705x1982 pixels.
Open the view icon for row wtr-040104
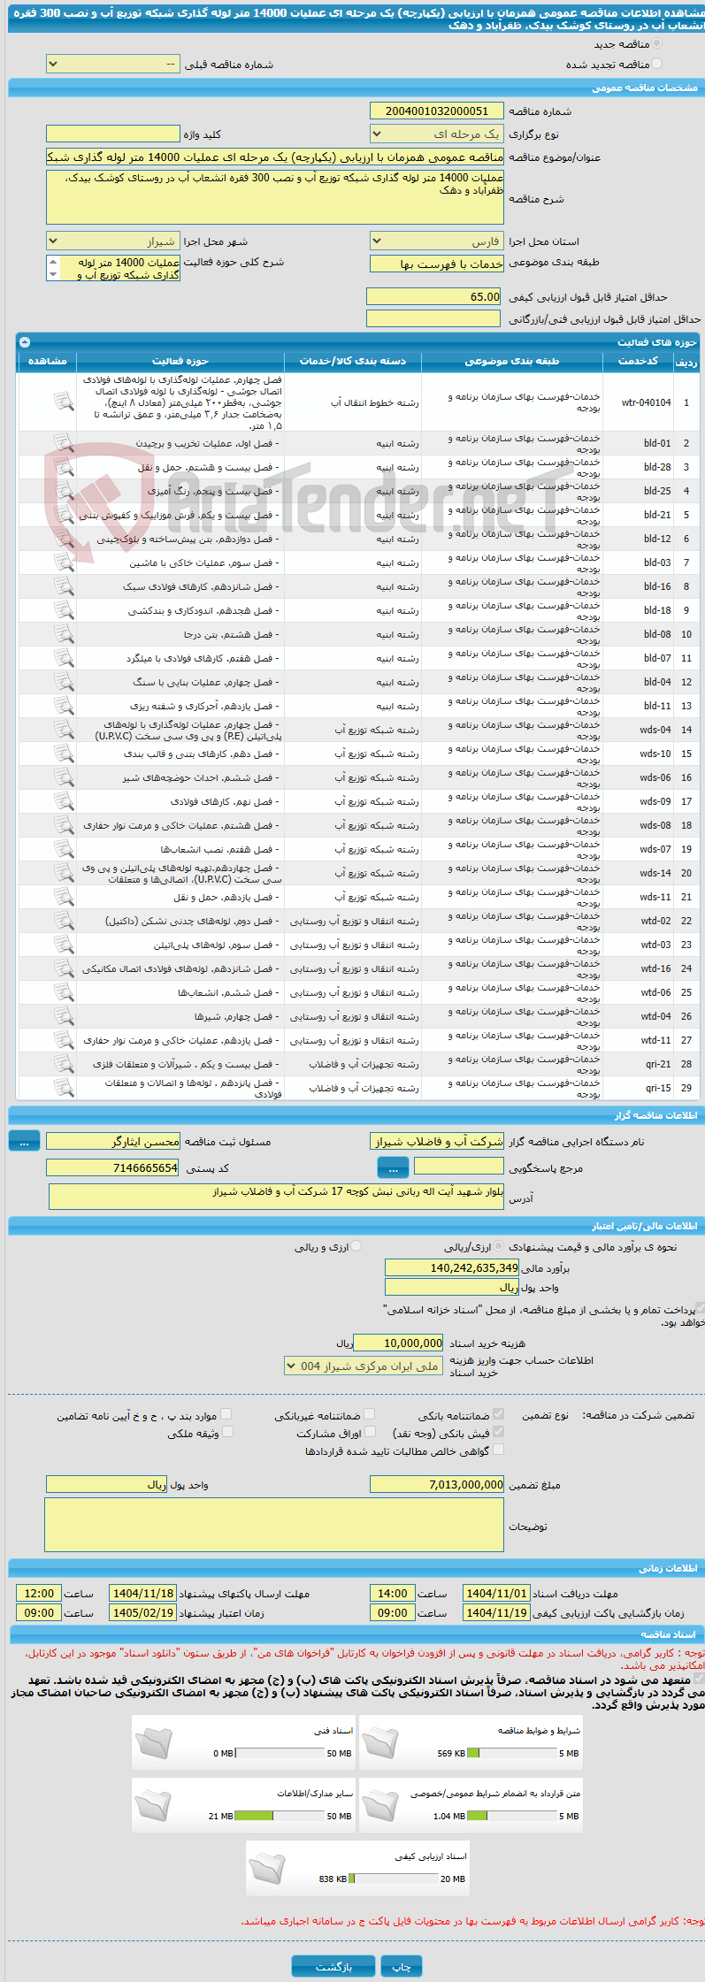64,402
